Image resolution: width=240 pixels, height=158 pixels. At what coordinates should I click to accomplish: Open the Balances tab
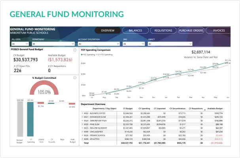click(x=136, y=30)
